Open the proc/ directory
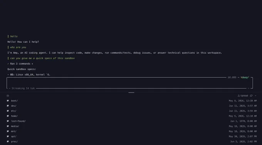Viewport: 262px width, 145px height. click(14, 142)
